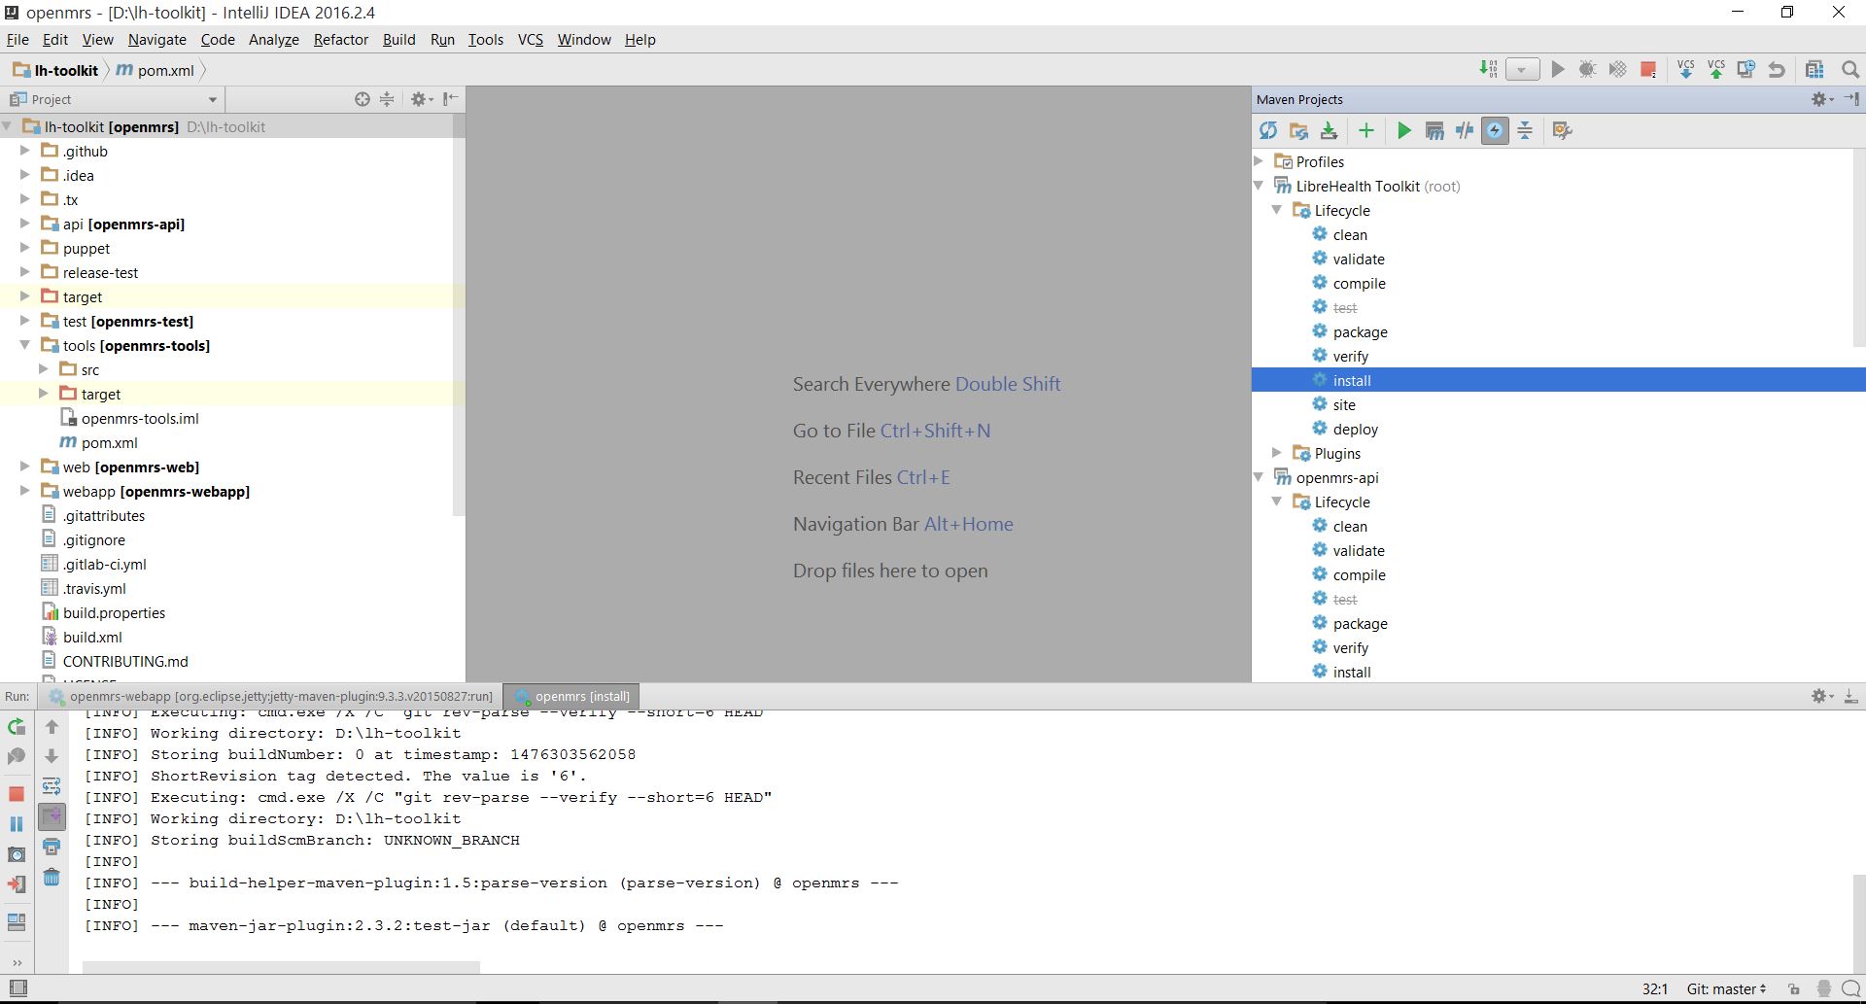This screenshot has width=1866, height=1004.
Task: Exit the running process in Run panel
Action: 17,884
